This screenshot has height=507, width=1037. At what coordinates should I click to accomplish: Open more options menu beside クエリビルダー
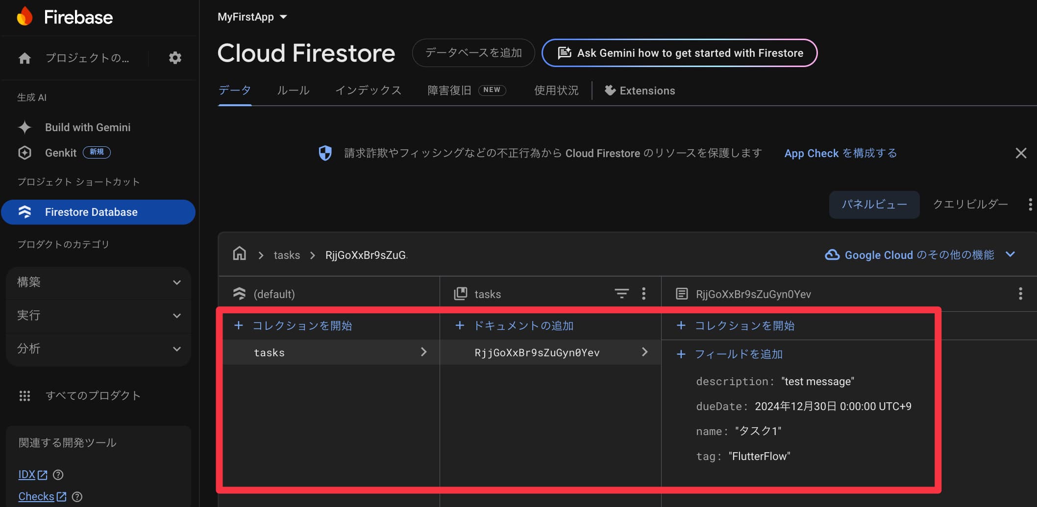pos(1030,204)
